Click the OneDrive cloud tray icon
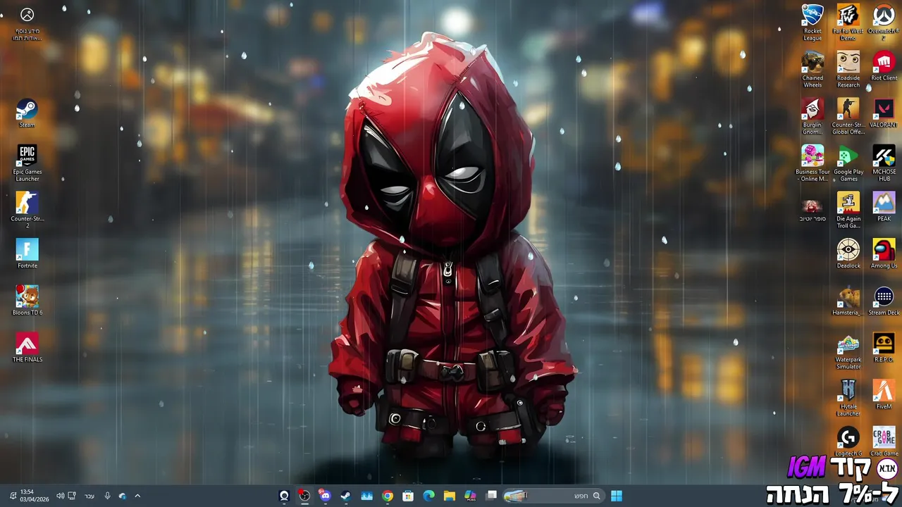Image resolution: width=902 pixels, height=507 pixels. click(123, 496)
